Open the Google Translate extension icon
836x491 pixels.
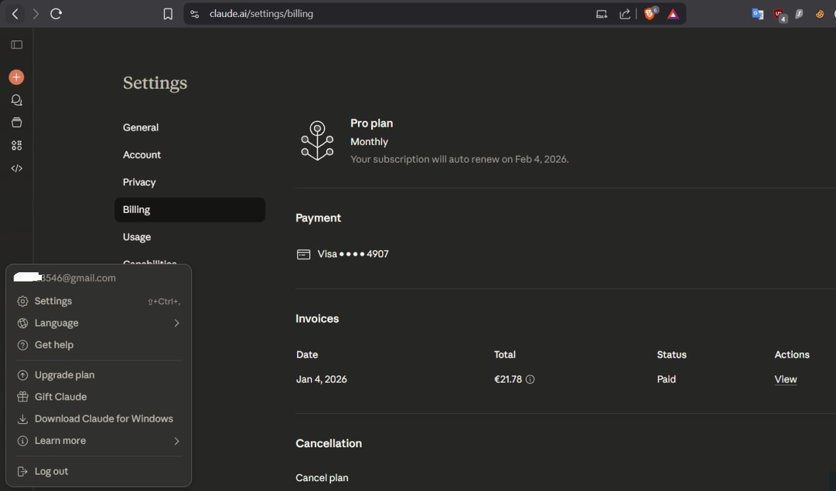tap(758, 14)
